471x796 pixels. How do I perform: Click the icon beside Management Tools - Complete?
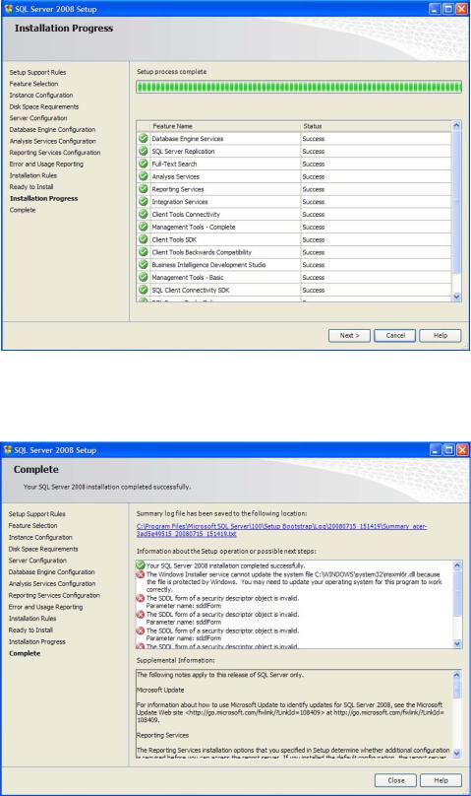tap(144, 227)
